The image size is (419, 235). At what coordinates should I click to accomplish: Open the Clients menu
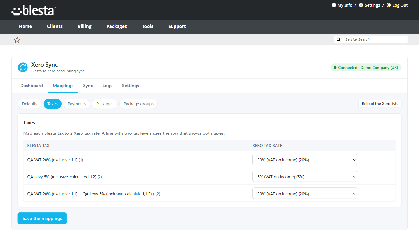[55, 26]
